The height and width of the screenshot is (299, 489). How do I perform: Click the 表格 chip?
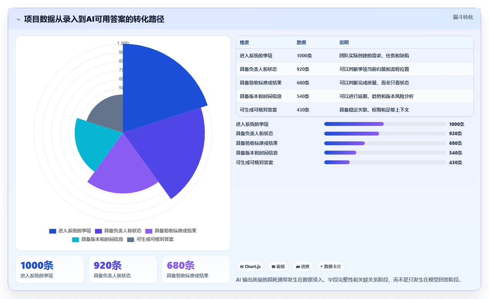pos(278,266)
